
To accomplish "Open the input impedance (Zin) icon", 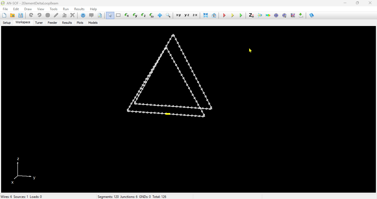I will click(251, 15).
